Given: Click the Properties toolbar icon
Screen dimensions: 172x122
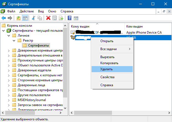Looking at the screenshot, I should [x=55, y=18].
